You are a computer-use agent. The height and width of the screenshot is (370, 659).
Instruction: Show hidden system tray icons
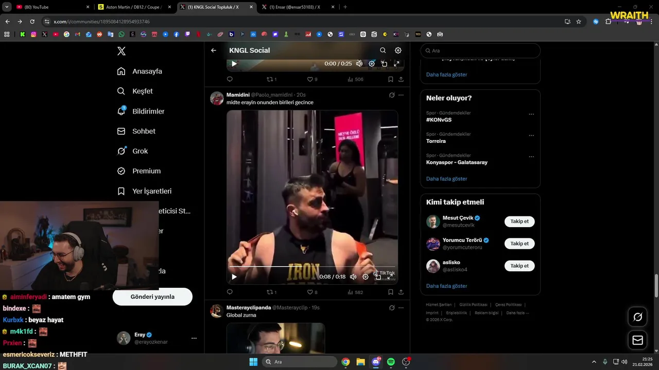click(594, 362)
